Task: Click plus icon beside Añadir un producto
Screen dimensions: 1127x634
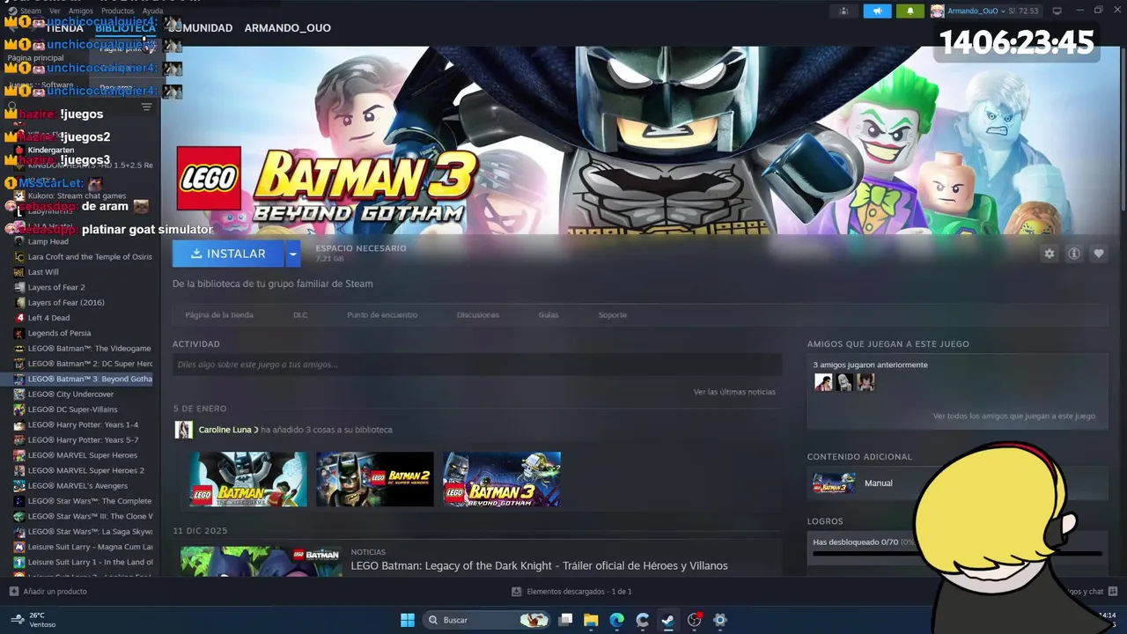Action: point(13,592)
